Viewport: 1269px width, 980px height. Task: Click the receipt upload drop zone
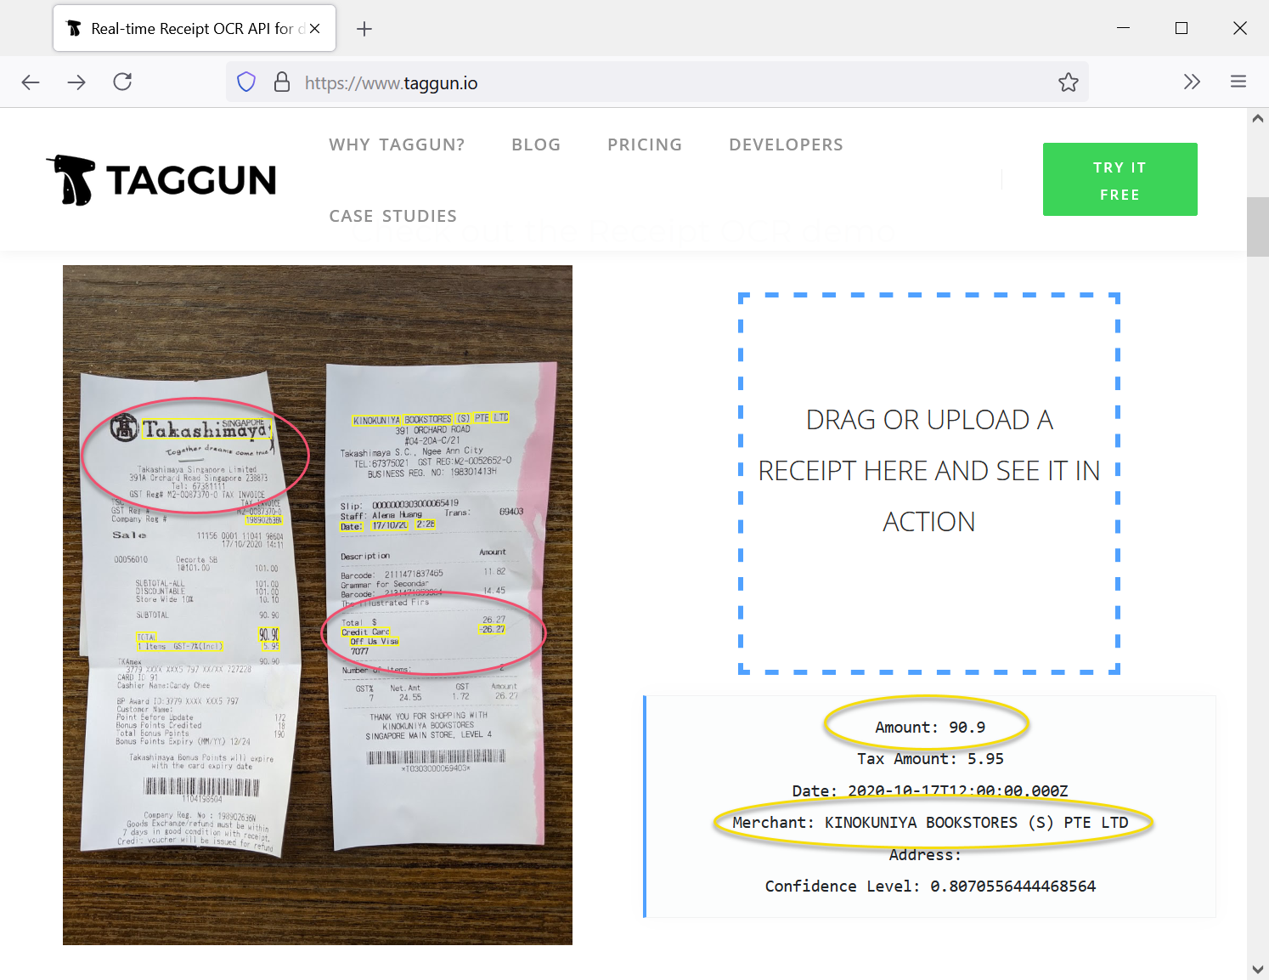pos(928,483)
